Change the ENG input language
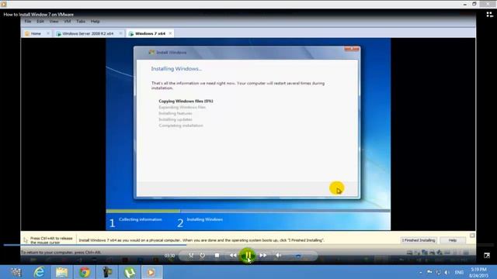The width and height of the screenshot is (497, 279). [459, 272]
